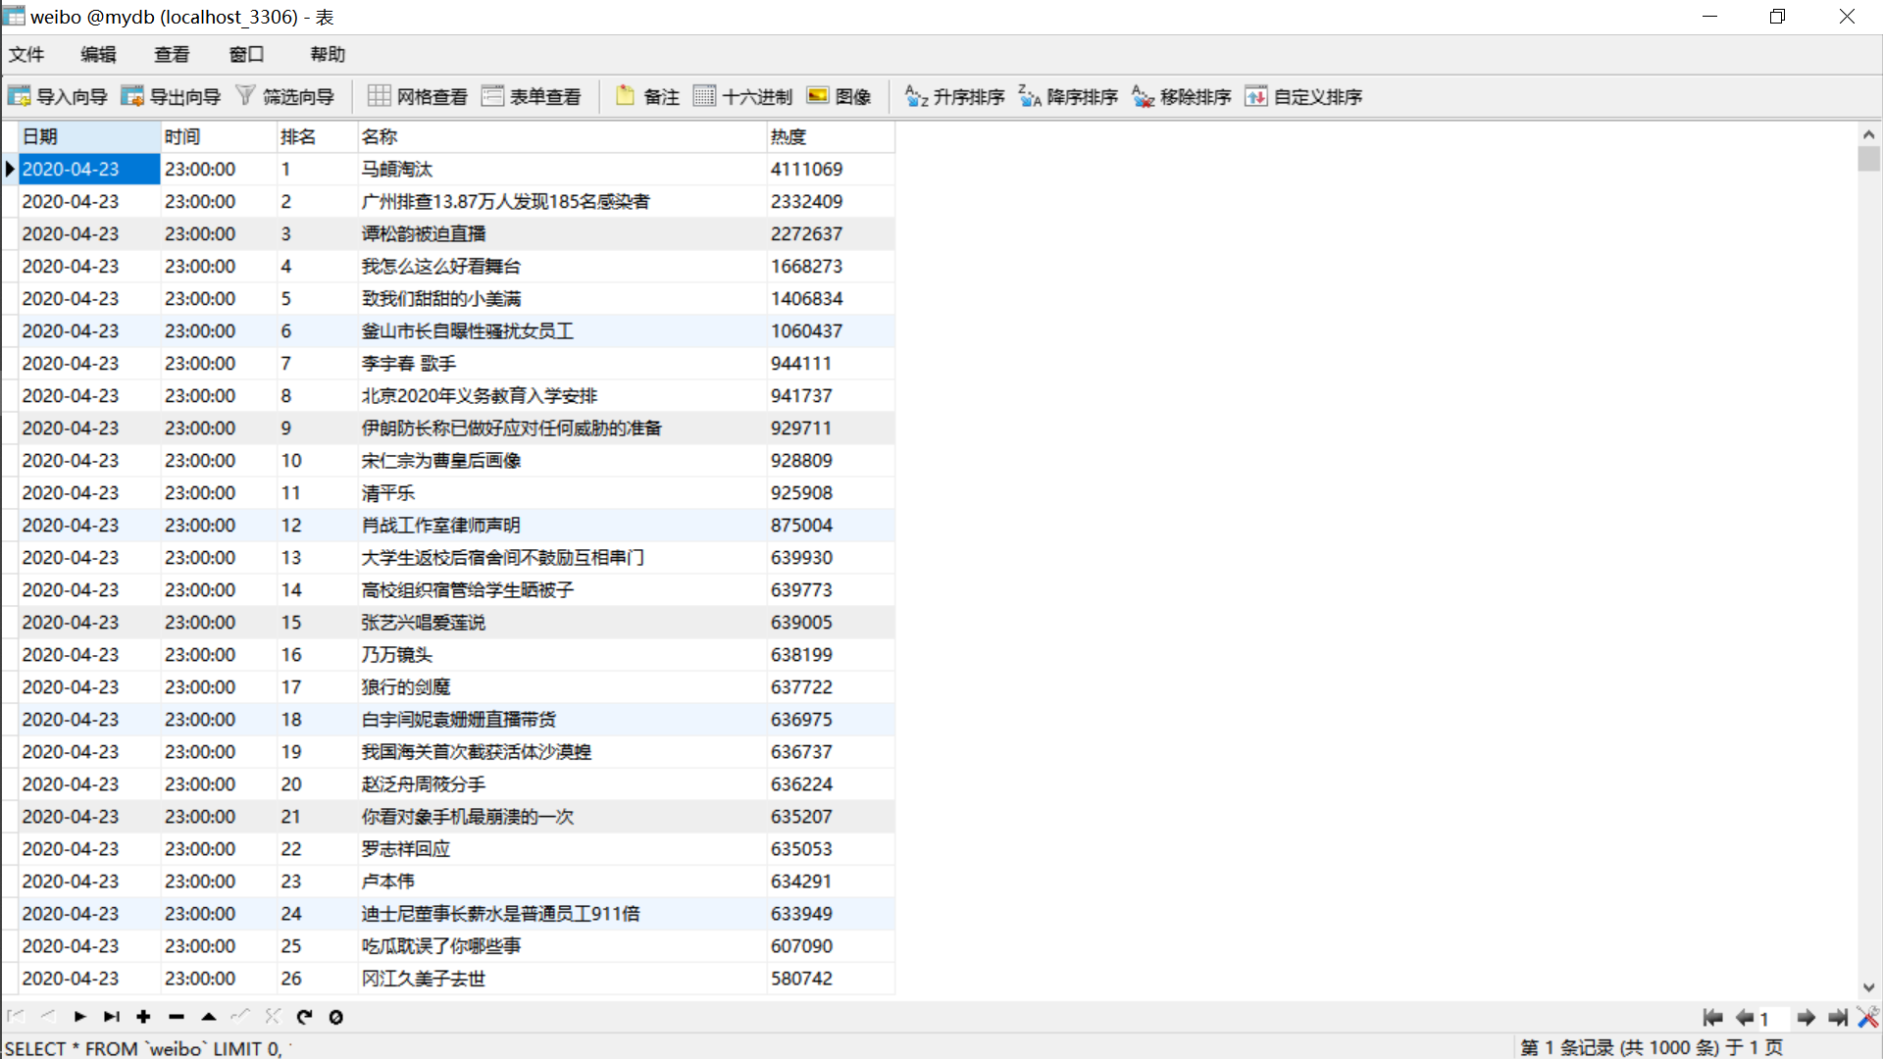The width and height of the screenshot is (1883, 1059).
Task: Select cell 狼行的剑魔
Action: [562, 686]
